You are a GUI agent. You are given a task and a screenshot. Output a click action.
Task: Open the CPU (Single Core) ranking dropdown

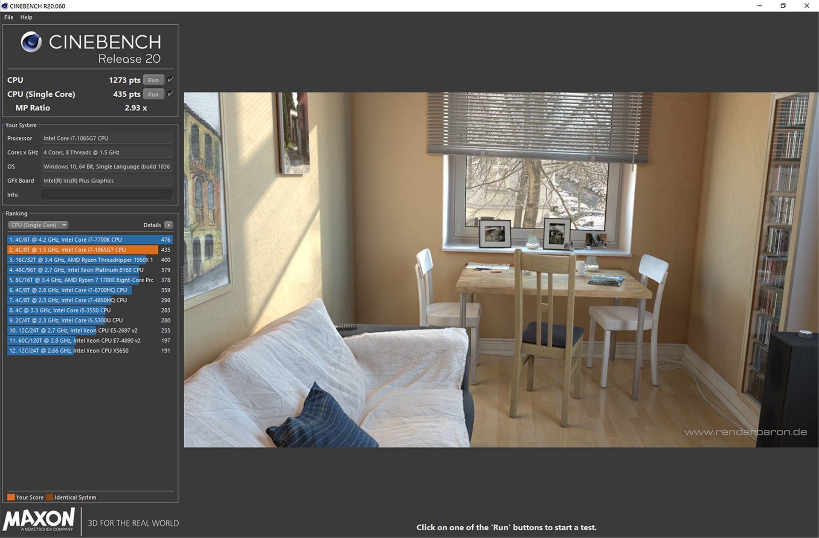(x=38, y=225)
